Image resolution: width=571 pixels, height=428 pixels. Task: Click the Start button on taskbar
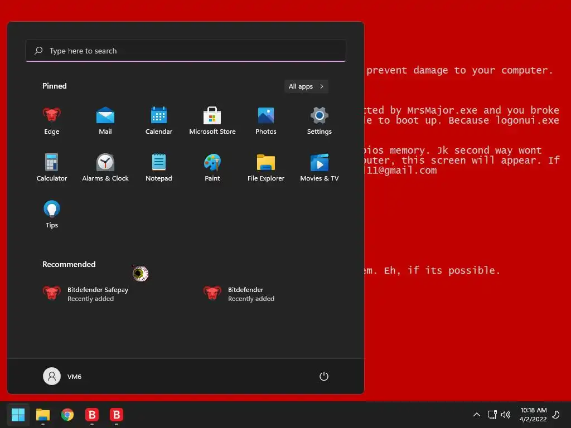click(x=18, y=415)
